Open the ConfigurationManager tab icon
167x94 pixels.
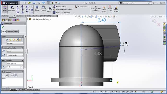(x=10, y=20)
